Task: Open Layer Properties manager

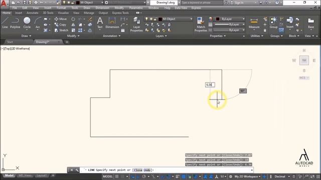Action: (x=136, y=24)
